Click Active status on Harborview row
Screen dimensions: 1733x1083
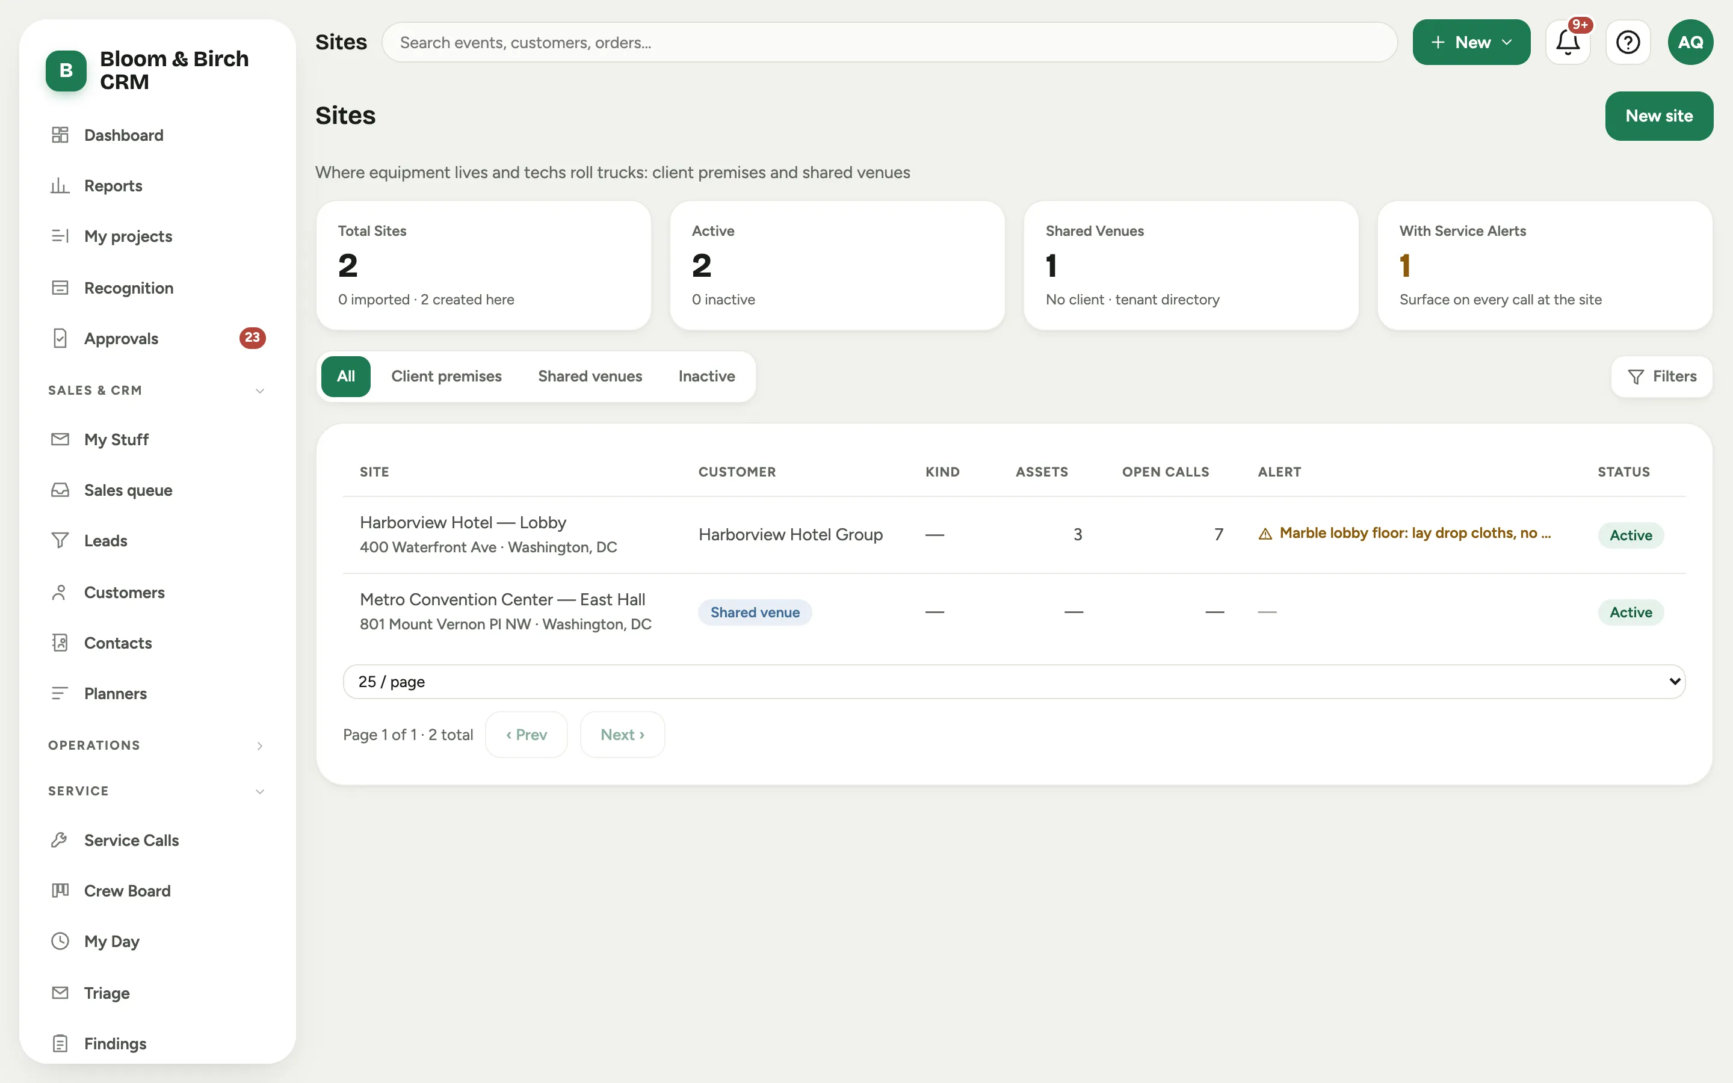pyautogui.click(x=1631, y=535)
